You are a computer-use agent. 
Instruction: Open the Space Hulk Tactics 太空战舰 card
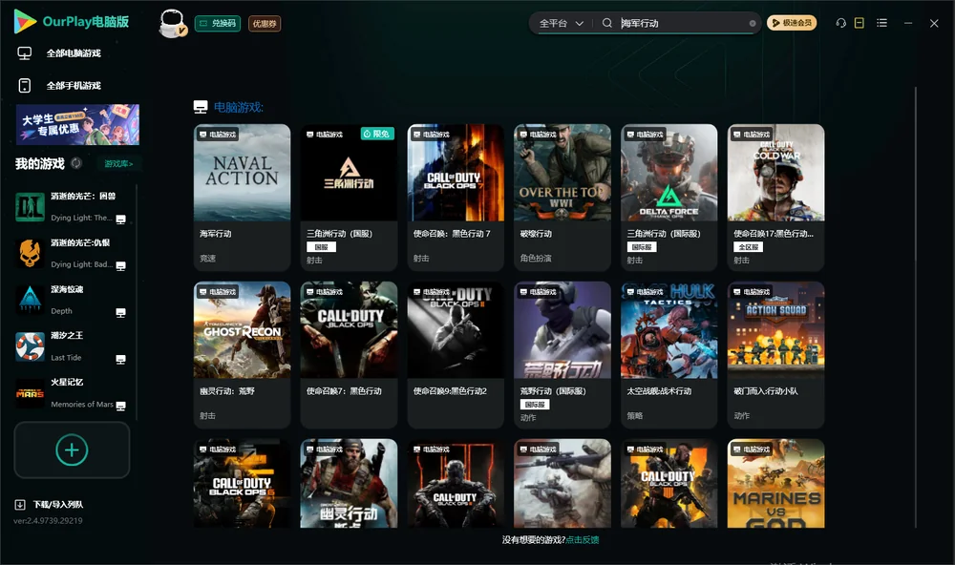point(668,354)
